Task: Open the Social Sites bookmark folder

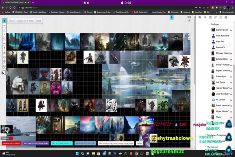Action: (x=197, y=12)
